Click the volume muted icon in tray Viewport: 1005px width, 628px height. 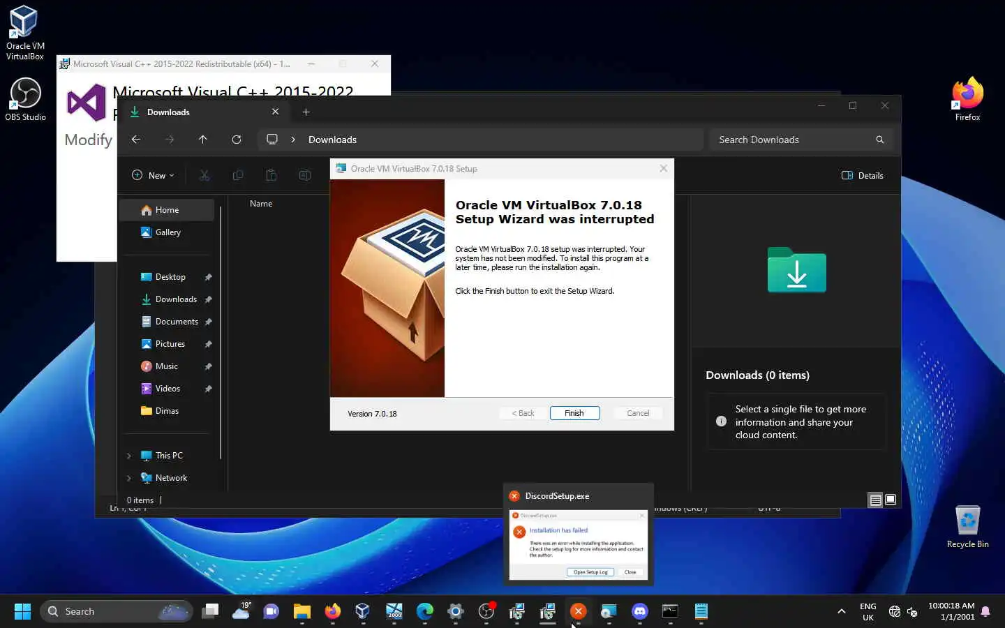point(912,611)
